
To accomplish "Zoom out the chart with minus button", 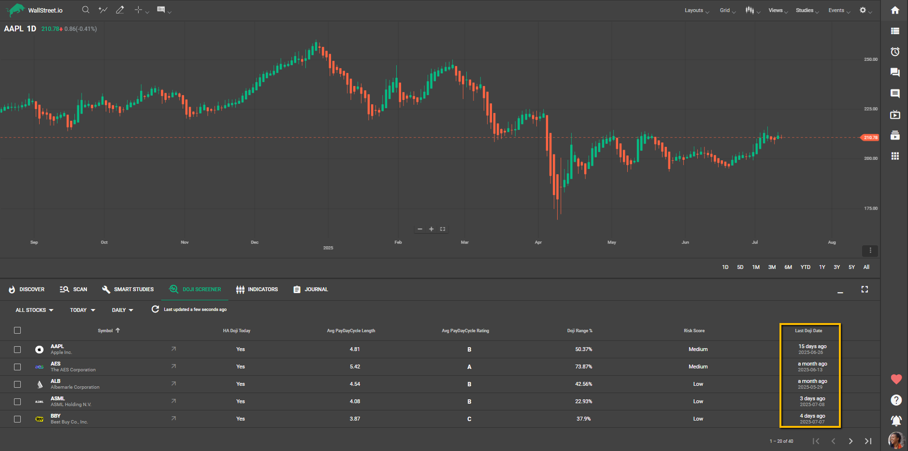I will (x=420, y=229).
